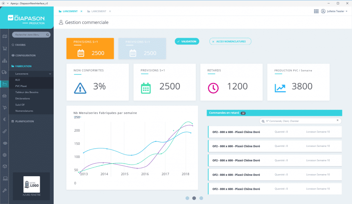Screen dimensions: 352x204
Task: Click the 3D box sidebar icon
Action: tap(4, 166)
